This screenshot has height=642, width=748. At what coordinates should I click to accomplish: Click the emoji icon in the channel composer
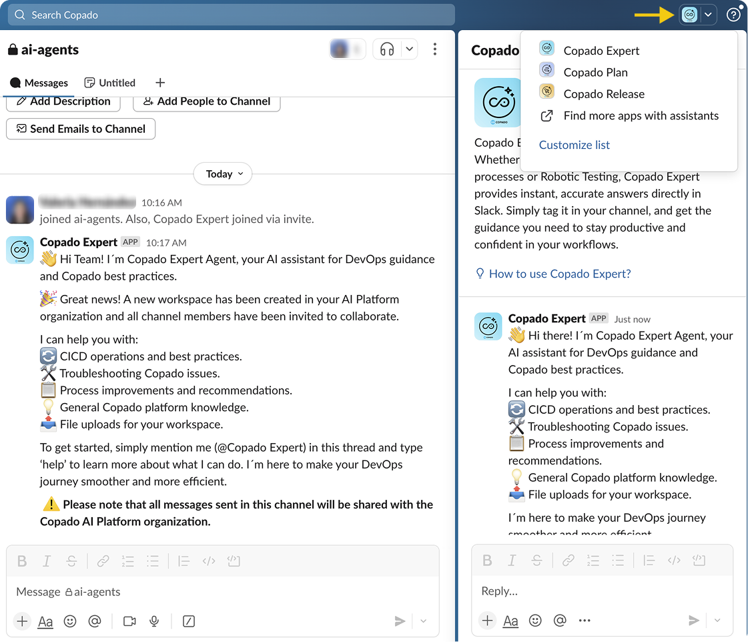[x=70, y=621]
